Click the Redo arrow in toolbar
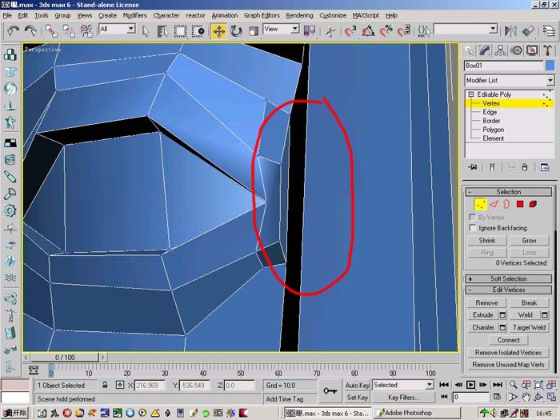This screenshot has width=560, height=420. point(30,31)
